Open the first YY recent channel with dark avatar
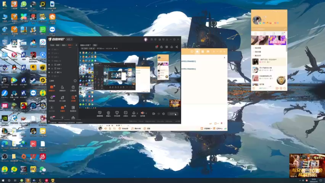 (269, 61)
